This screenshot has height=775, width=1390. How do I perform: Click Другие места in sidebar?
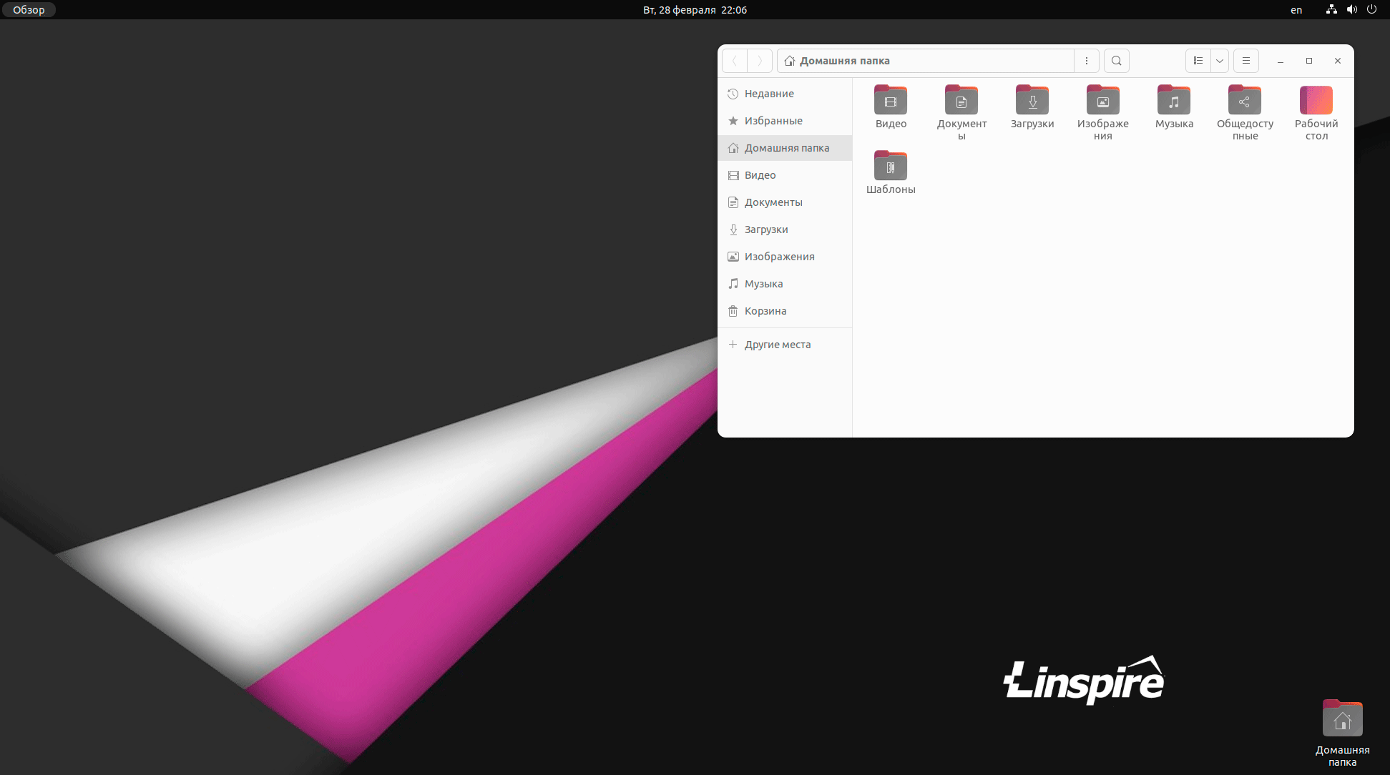pos(777,345)
